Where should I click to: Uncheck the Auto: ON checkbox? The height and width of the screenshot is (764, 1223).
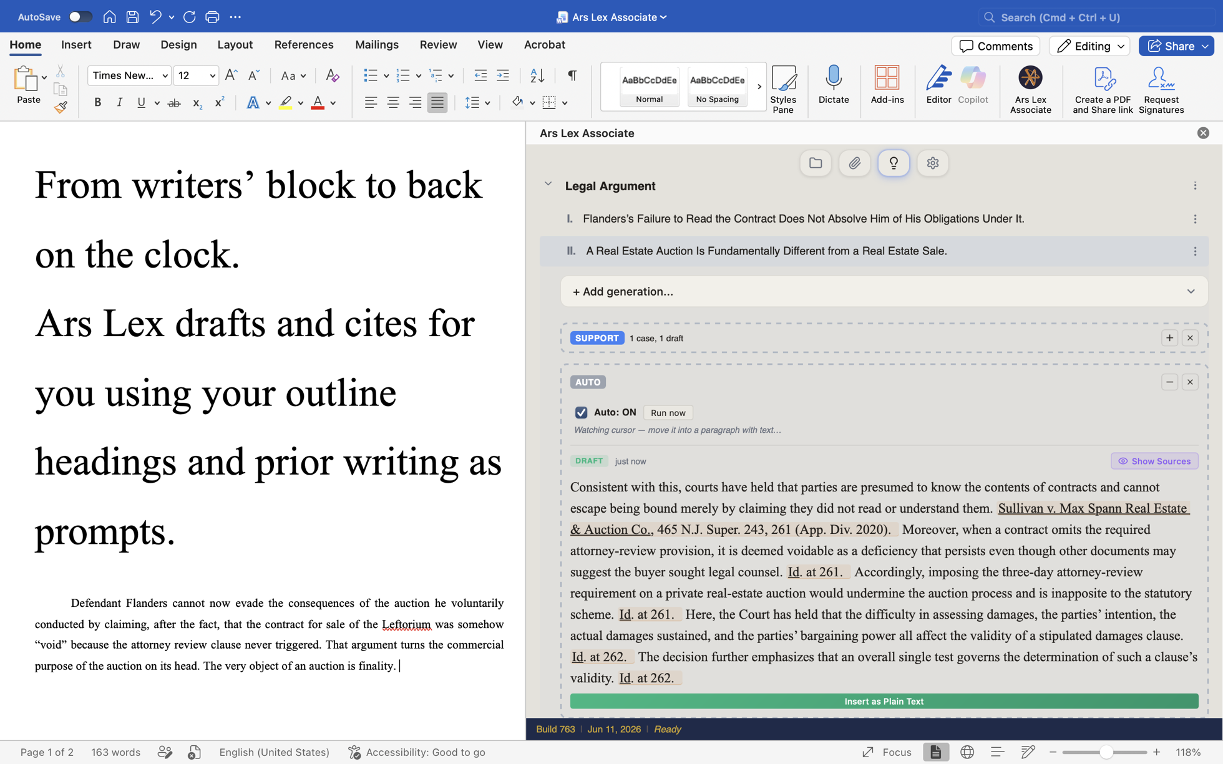[581, 412]
